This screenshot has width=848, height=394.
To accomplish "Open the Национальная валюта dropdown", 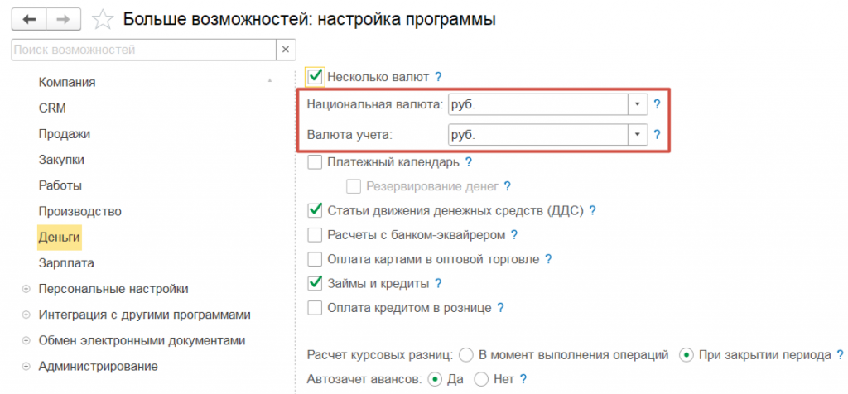I will coord(637,104).
